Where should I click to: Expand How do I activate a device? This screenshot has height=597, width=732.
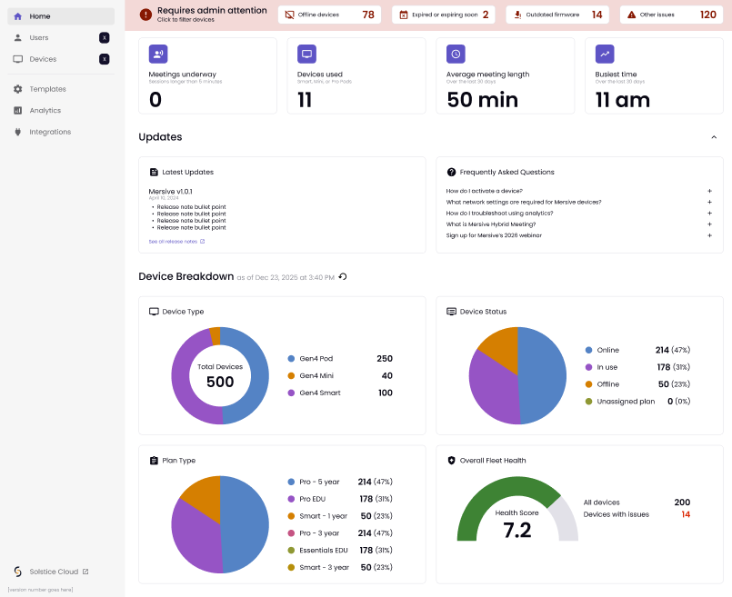click(579, 191)
